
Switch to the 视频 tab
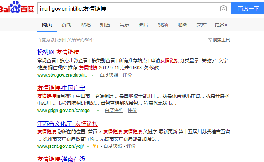pyautogui.click(x=163, y=25)
